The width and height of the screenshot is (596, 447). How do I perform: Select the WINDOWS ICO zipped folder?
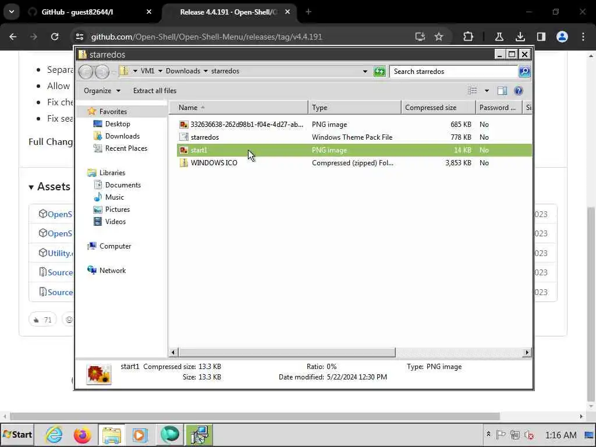tap(354, 163)
